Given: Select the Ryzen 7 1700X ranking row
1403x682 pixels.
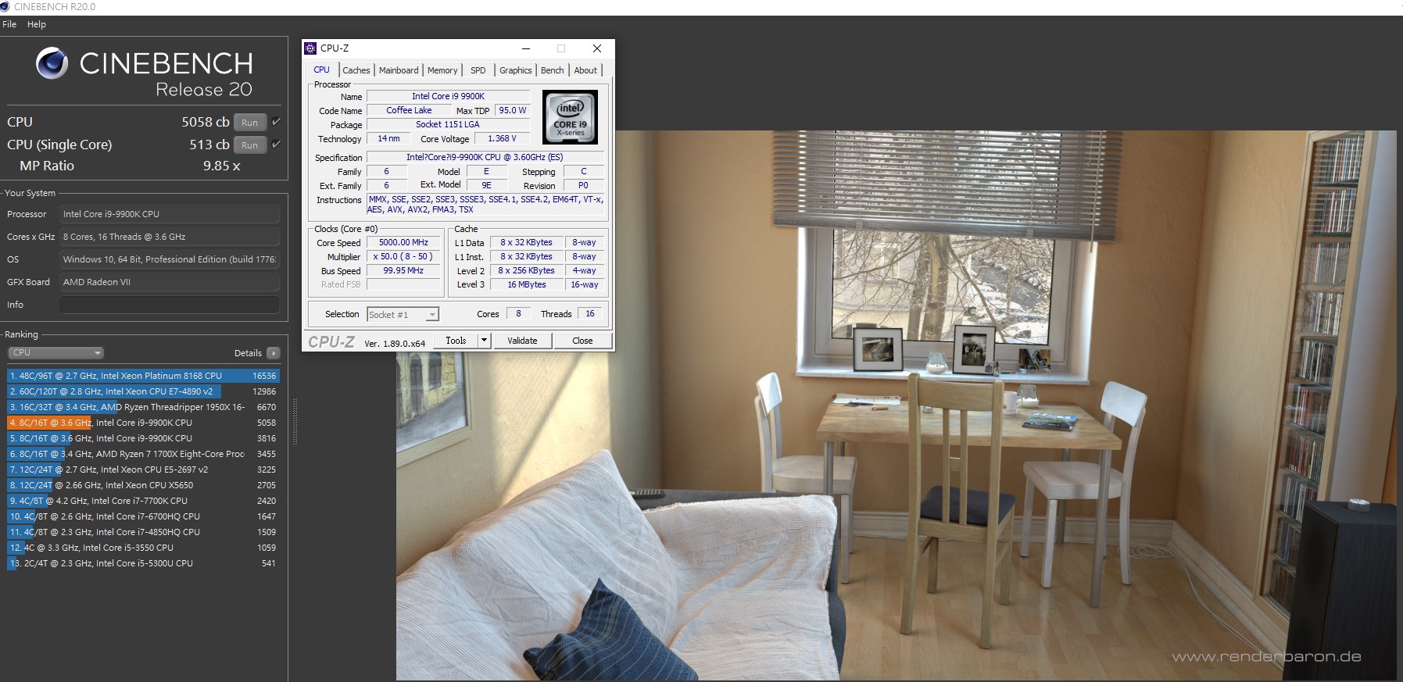Looking at the screenshot, I should 143,454.
